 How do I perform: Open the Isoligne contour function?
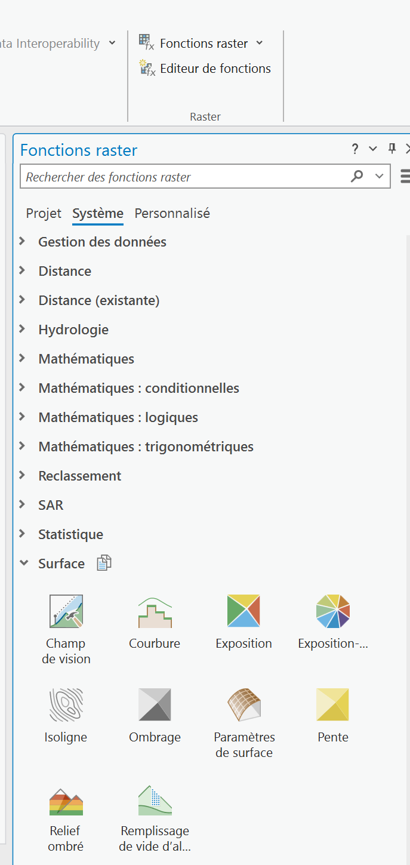(66, 705)
